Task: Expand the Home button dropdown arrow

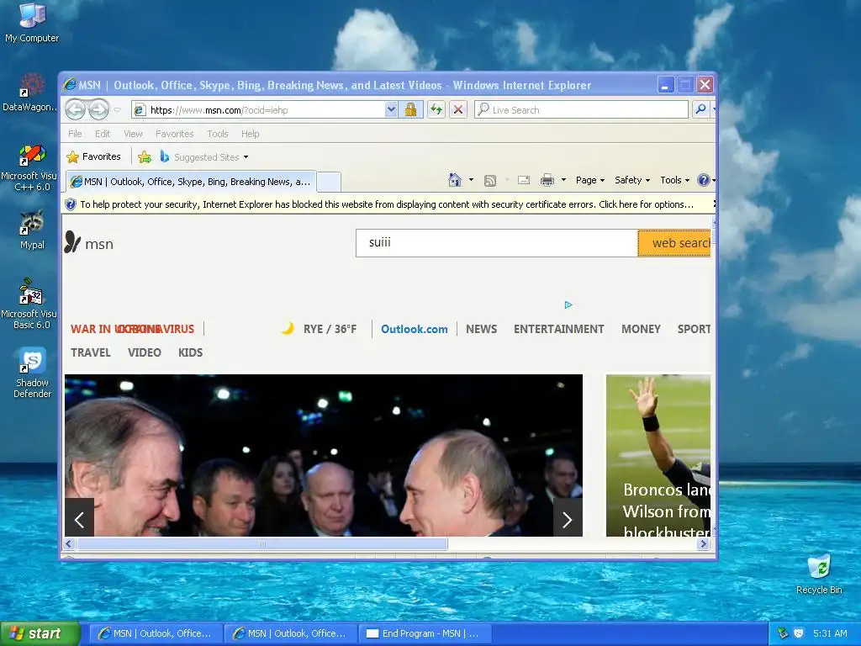Action: (471, 180)
